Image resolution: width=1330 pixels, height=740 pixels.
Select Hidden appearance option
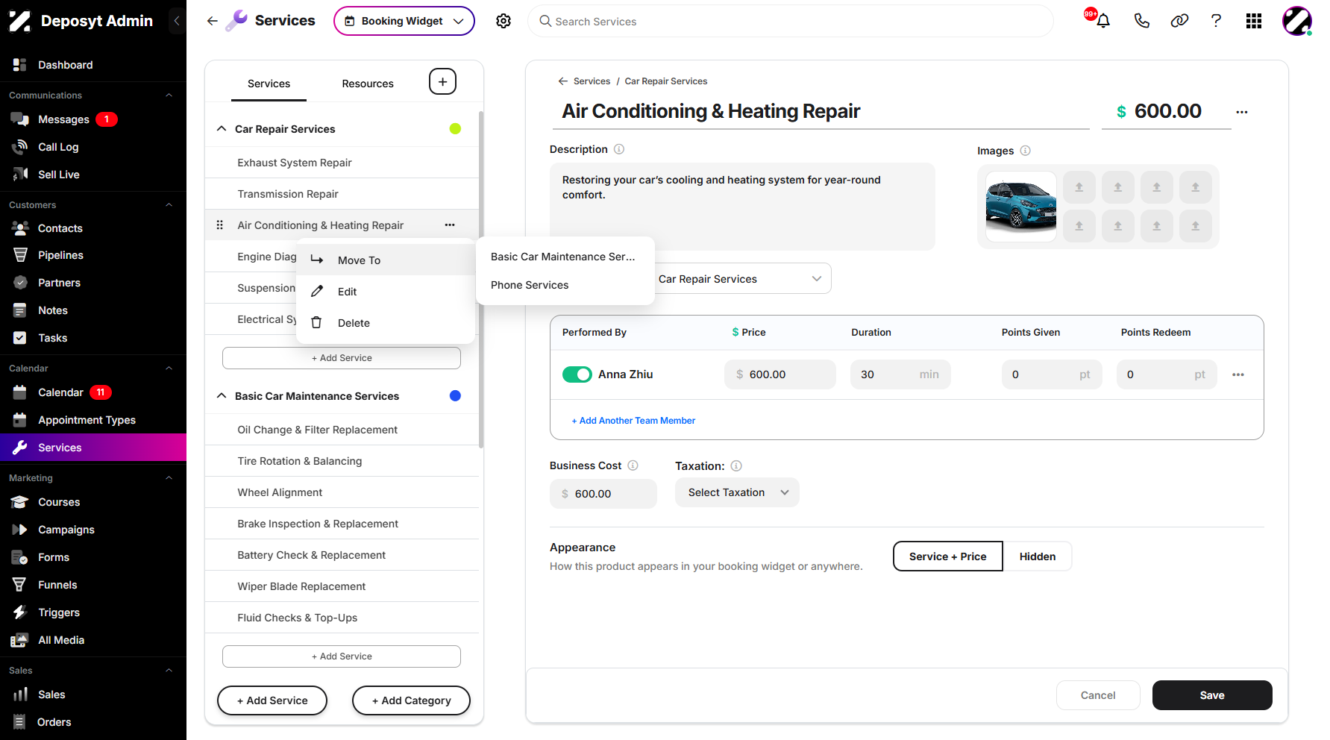1038,556
